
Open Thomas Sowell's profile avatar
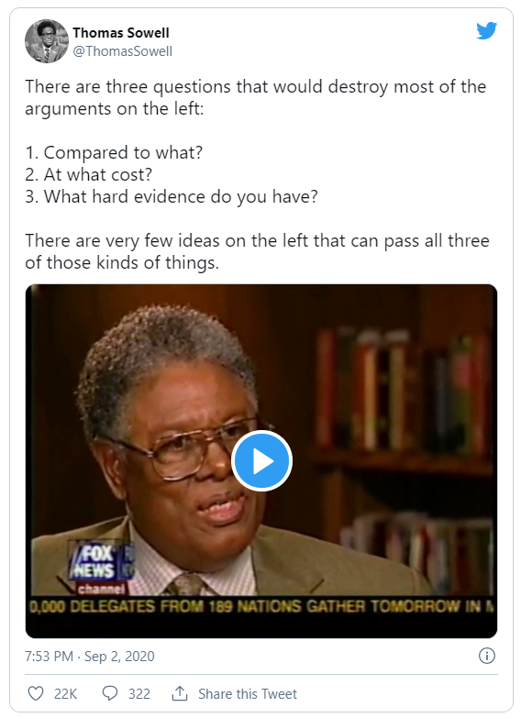[x=46, y=41]
